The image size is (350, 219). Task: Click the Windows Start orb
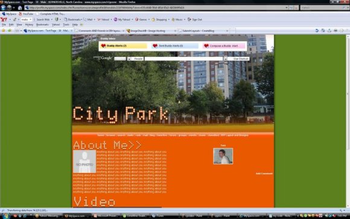point(5,216)
